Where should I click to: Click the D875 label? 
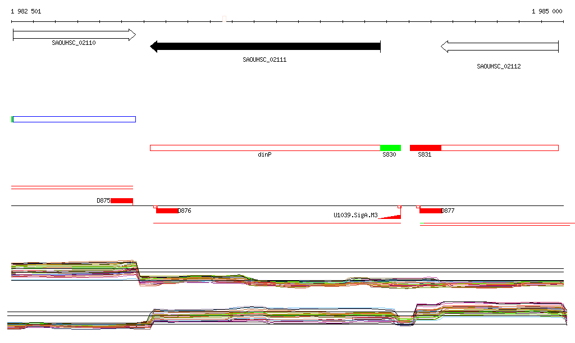coord(103,200)
